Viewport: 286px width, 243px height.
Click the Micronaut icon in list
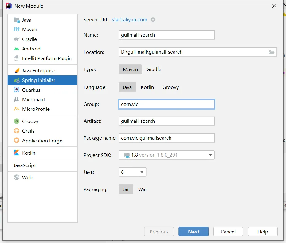point(17,99)
